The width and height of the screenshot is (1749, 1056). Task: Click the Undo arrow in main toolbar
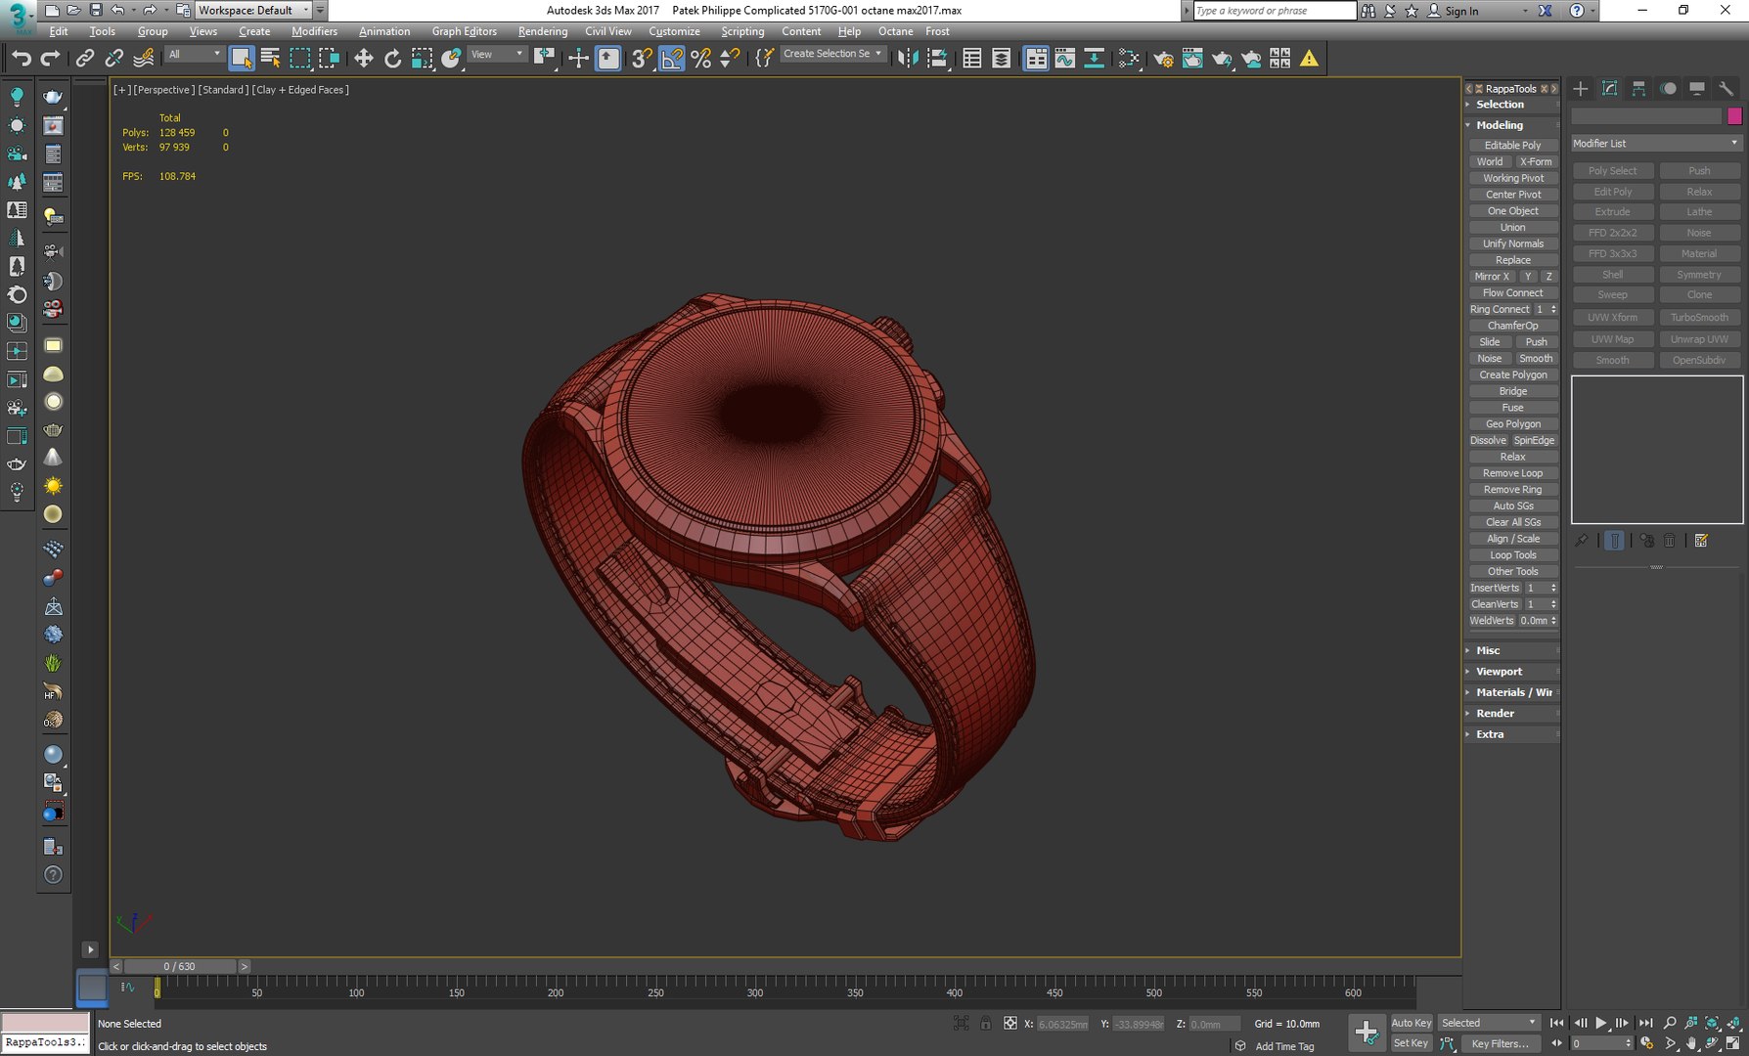(22, 59)
